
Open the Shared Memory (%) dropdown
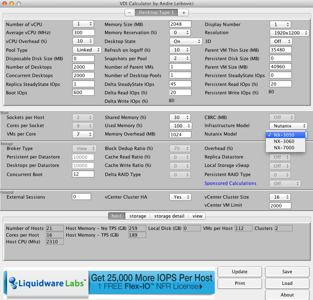click(x=180, y=117)
